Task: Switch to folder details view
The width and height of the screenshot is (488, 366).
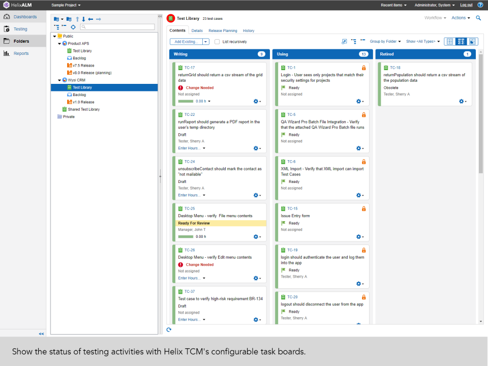Action: (472, 41)
